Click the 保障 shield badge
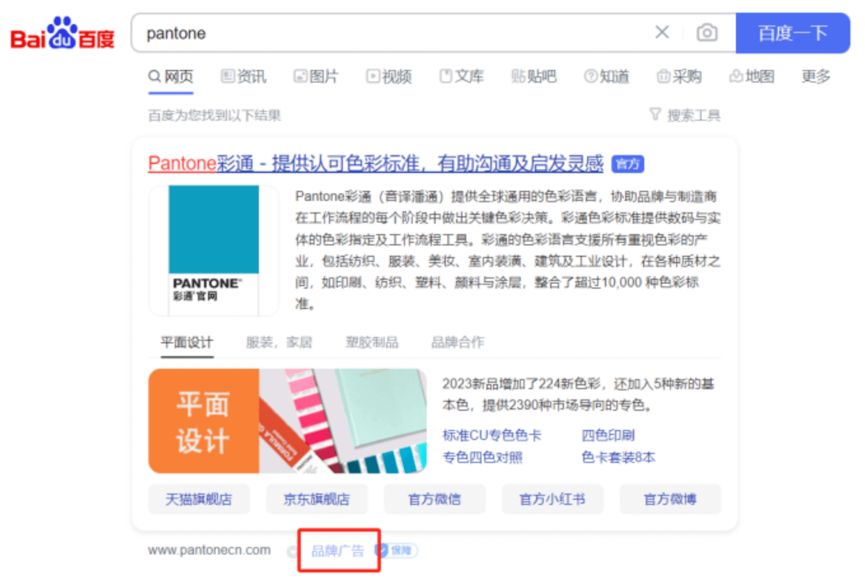This screenshot has height=580, width=865. pos(396,551)
